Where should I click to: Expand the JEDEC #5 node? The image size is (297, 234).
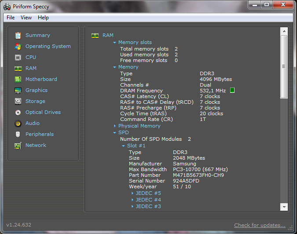click(132, 193)
